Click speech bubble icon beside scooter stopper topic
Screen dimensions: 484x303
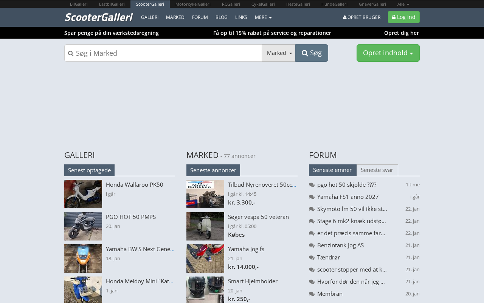(312, 270)
